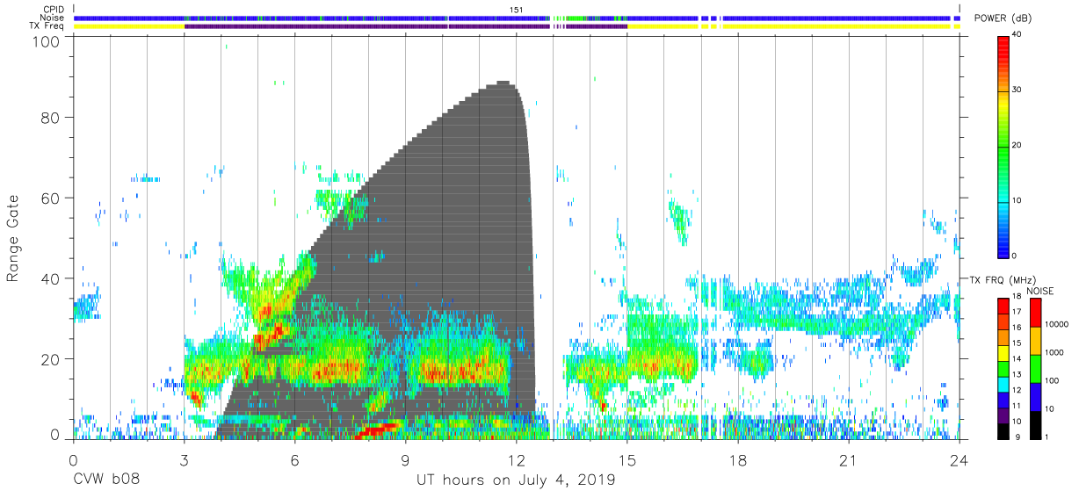The height and width of the screenshot is (498, 1079).
Task: Click the 100 tick on the NOISE legend
Action: pyautogui.click(x=1051, y=380)
